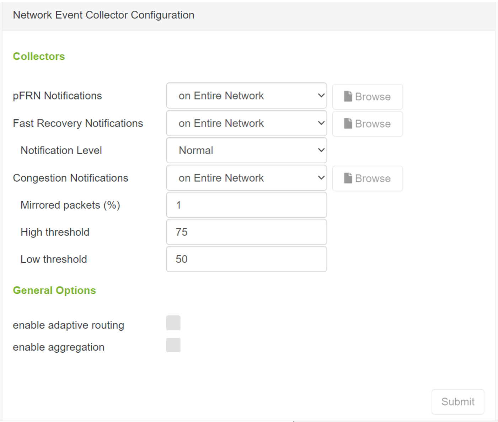Click Browse next to pFRN Notifications

pos(367,96)
